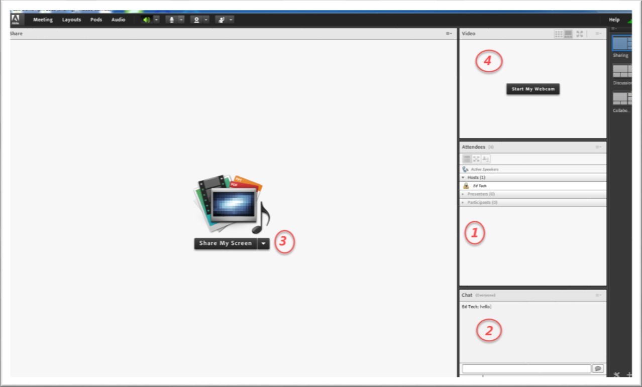This screenshot has height=387, width=642.
Task: Switch Video pod to filmstrip view
Action: pyautogui.click(x=568, y=34)
